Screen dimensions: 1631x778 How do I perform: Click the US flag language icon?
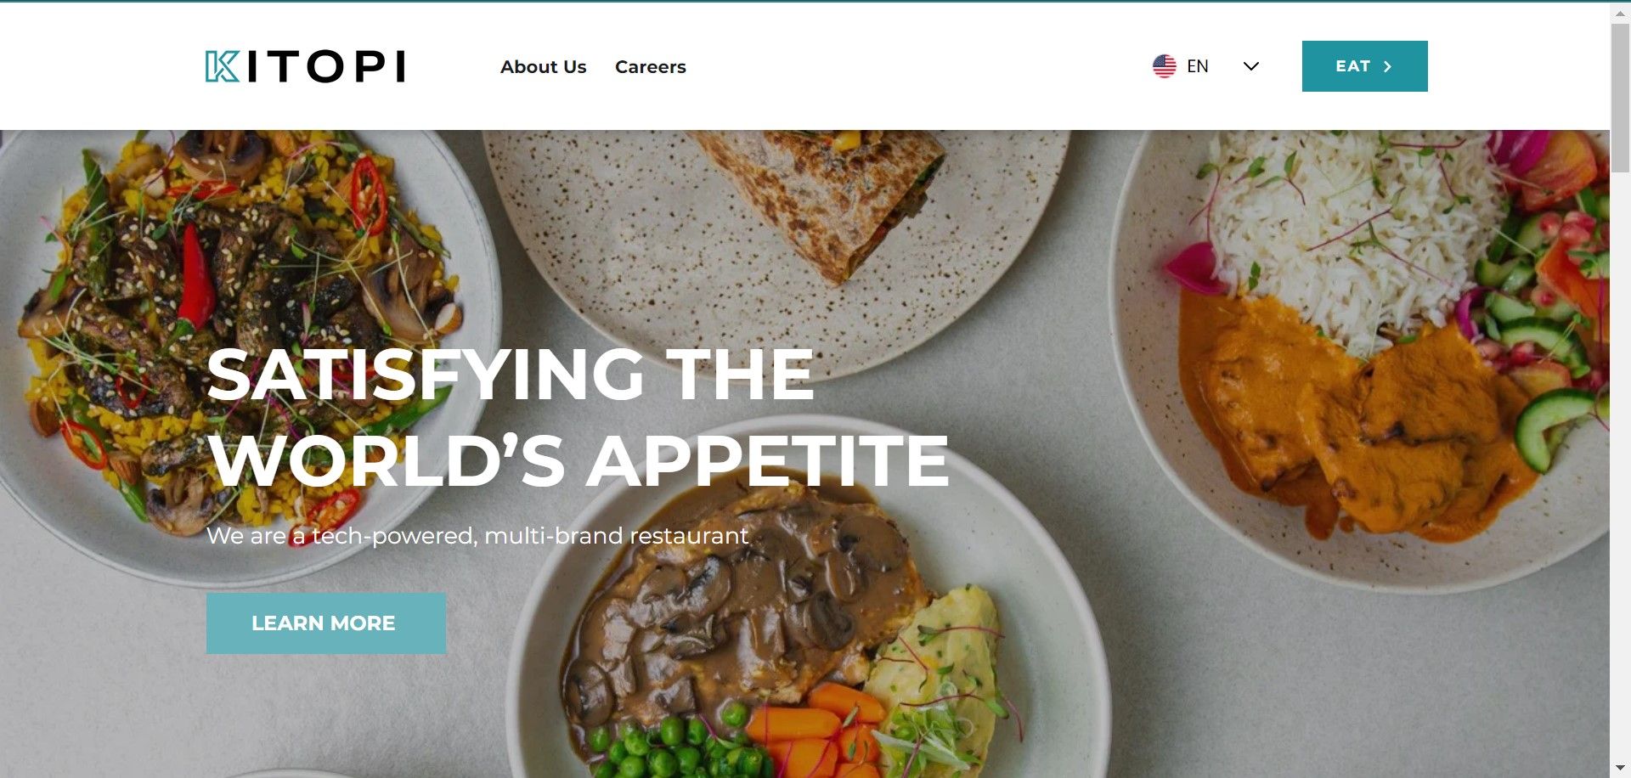coord(1164,66)
